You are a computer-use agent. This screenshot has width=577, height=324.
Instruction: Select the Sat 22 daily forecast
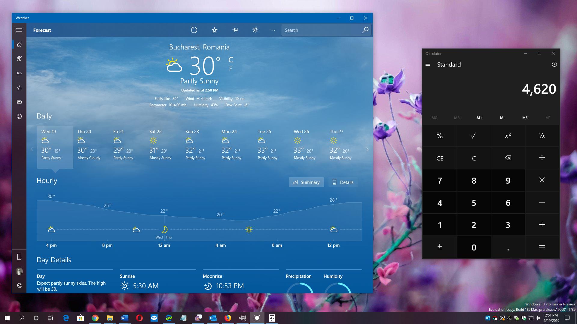(x=163, y=147)
